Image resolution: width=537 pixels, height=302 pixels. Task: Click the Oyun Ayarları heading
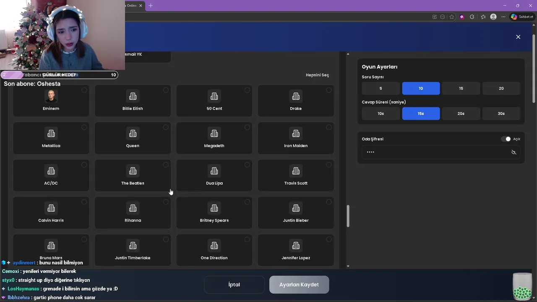[380, 67]
